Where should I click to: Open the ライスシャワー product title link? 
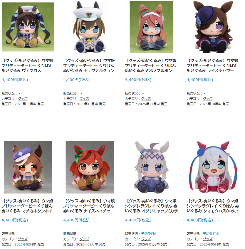click(212, 65)
